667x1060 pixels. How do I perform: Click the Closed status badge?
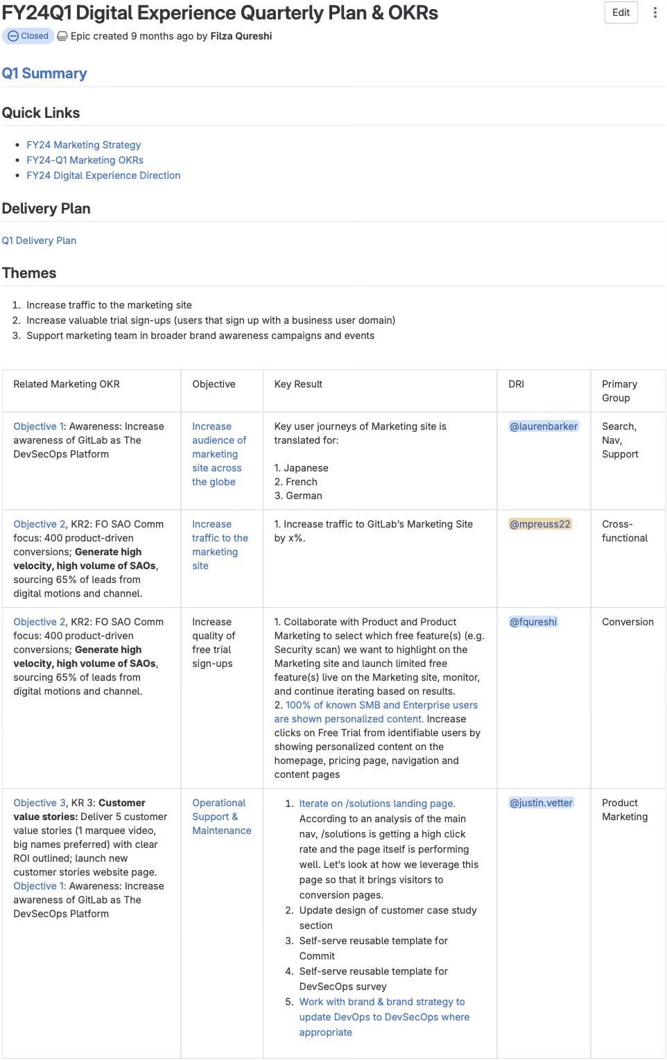pyautogui.click(x=28, y=36)
